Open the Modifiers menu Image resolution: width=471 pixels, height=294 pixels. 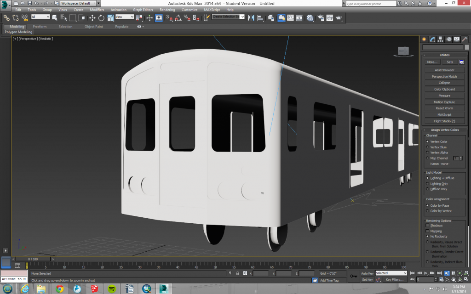click(x=97, y=10)
